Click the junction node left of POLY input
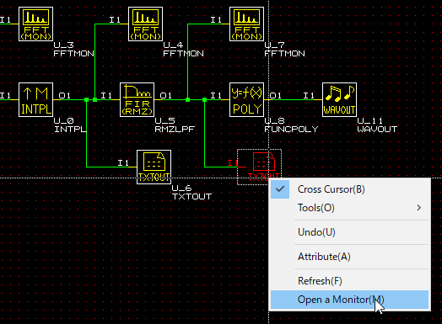The image size is (442, 324). (205, 100)
